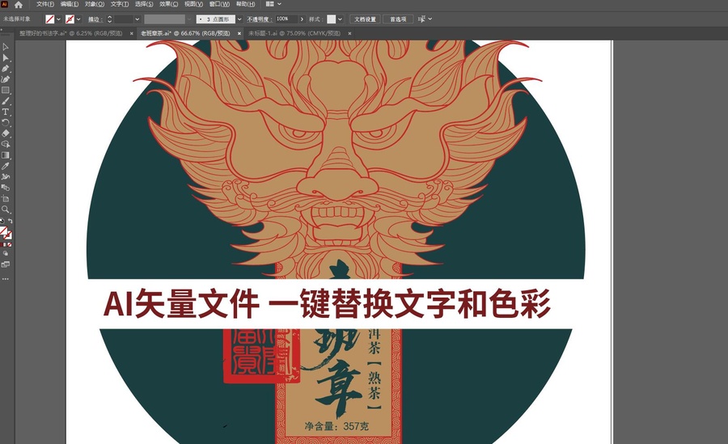Click the graphic style swatch
This screenshot has height=444, width=728.
click(331, 19)
